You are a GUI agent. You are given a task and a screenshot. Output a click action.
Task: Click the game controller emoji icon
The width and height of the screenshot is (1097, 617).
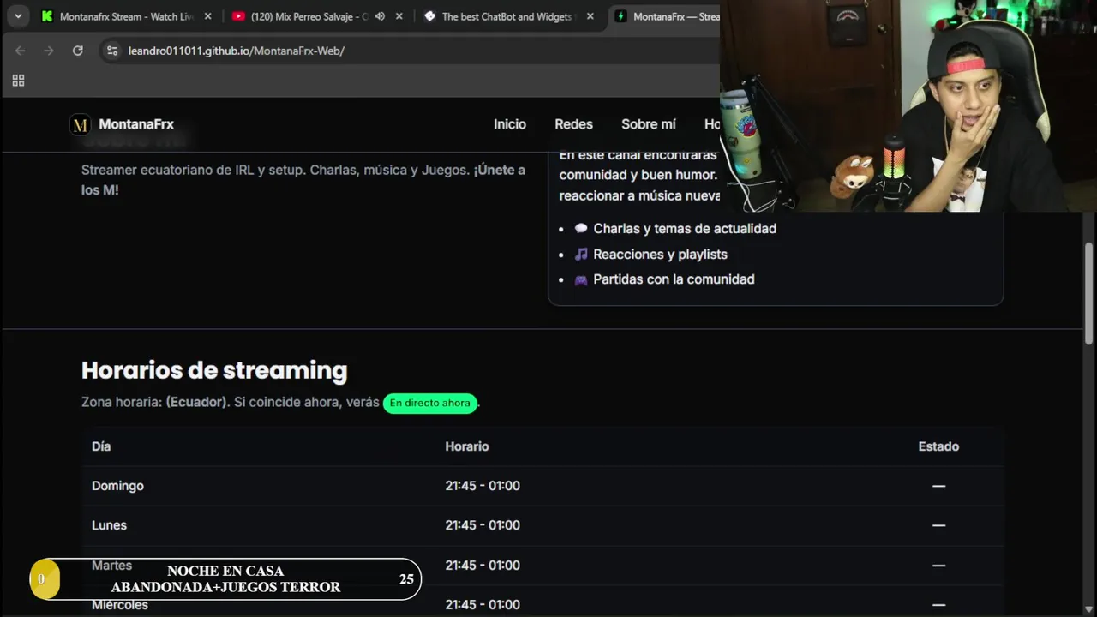[x=581, y=279]
